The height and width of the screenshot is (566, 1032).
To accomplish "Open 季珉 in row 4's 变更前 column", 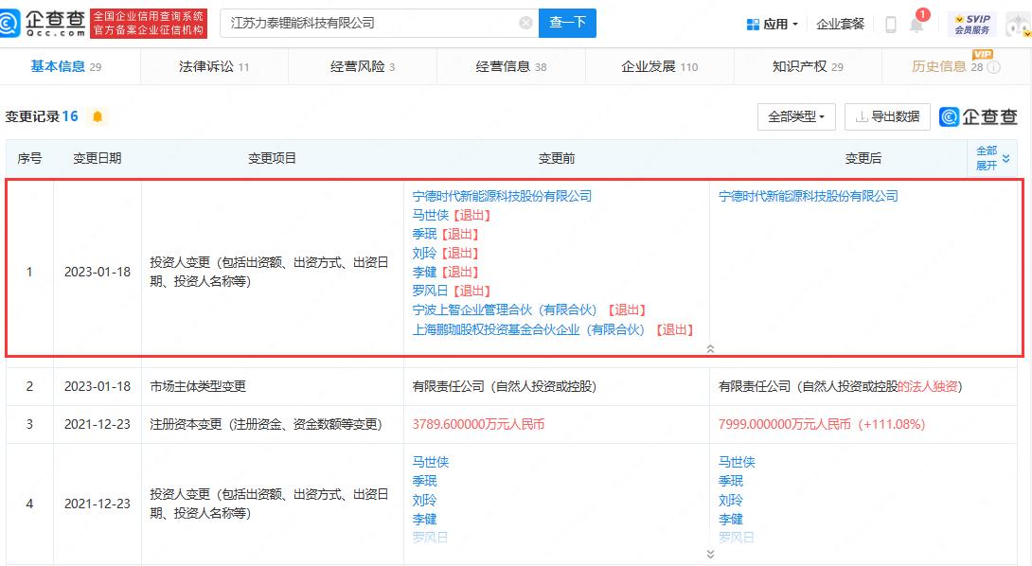I will (424, 481).
